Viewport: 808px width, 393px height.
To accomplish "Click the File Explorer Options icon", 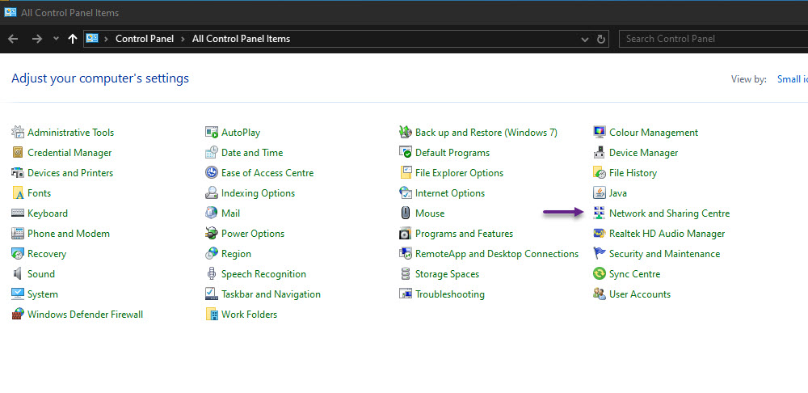I will pos(406,173).
